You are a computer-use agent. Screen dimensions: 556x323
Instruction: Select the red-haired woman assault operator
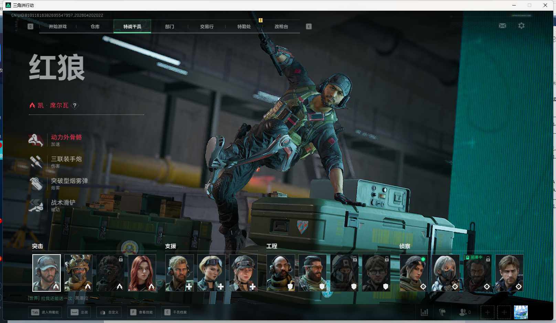click(142, 273)
